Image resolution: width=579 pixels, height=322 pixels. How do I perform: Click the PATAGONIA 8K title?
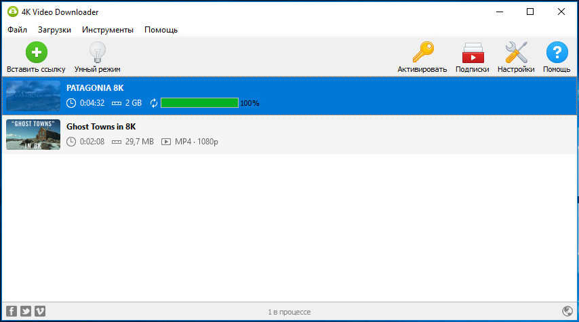point(95,88)
